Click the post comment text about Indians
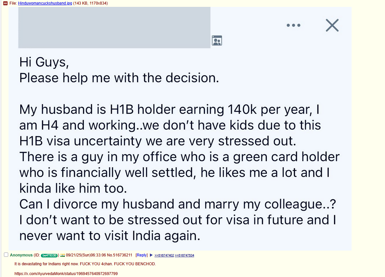Screen dimensions: 385x277 [x=85, y=264]
